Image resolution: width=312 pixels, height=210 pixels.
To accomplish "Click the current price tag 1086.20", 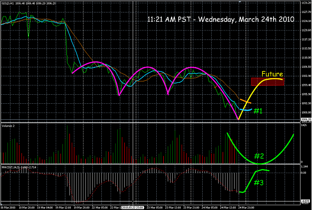I will tap(306, 119).
